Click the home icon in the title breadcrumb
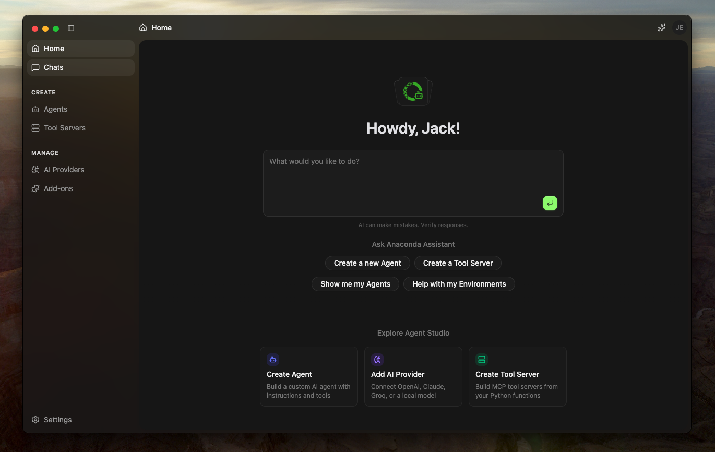This screenshot has height=452, width=715. pos(143,28)
